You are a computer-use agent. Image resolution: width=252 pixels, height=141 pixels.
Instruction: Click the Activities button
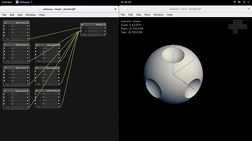click(7, 2)
